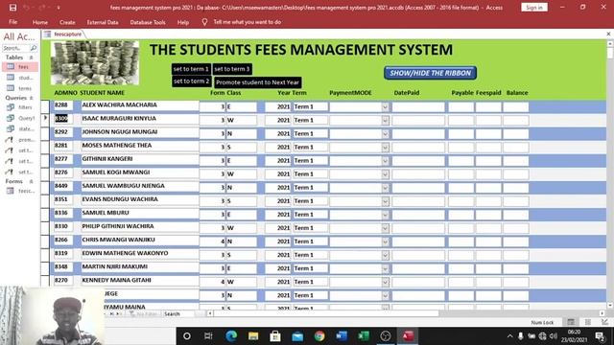Open Word from taskbar
The image size is (614, 345).
[x=342, y=336]
